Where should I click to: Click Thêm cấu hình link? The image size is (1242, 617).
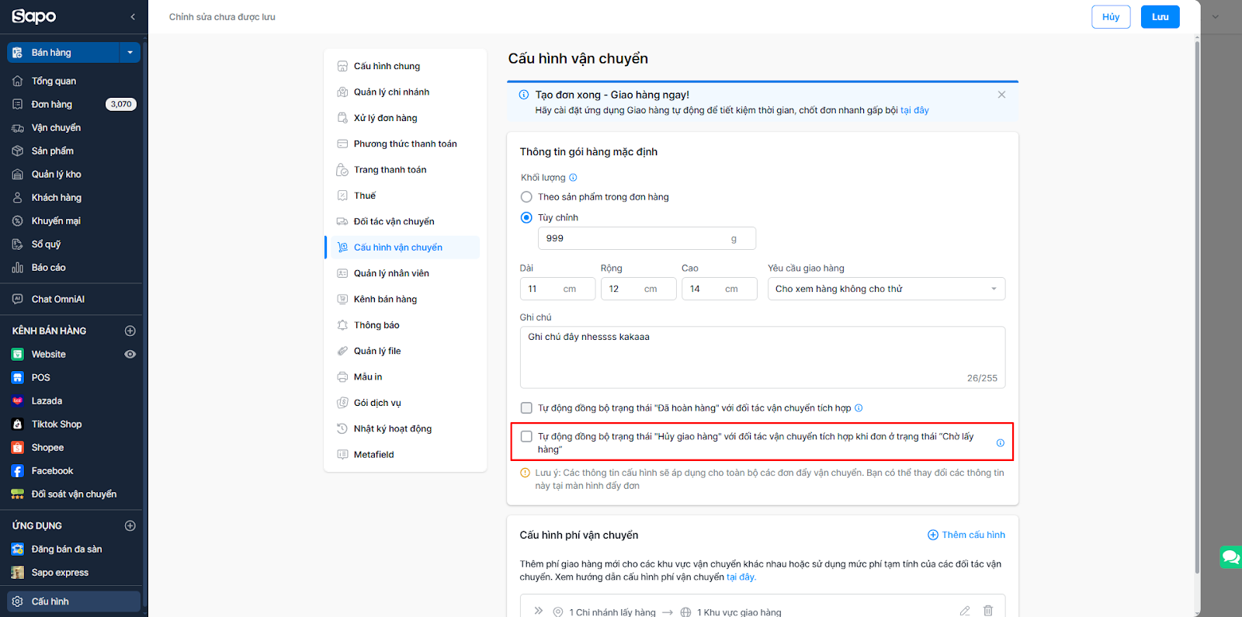click(966, 535)
